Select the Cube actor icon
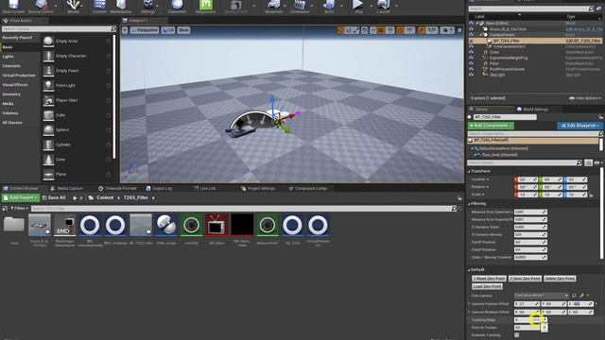The image size is (605, 340). 48,115
